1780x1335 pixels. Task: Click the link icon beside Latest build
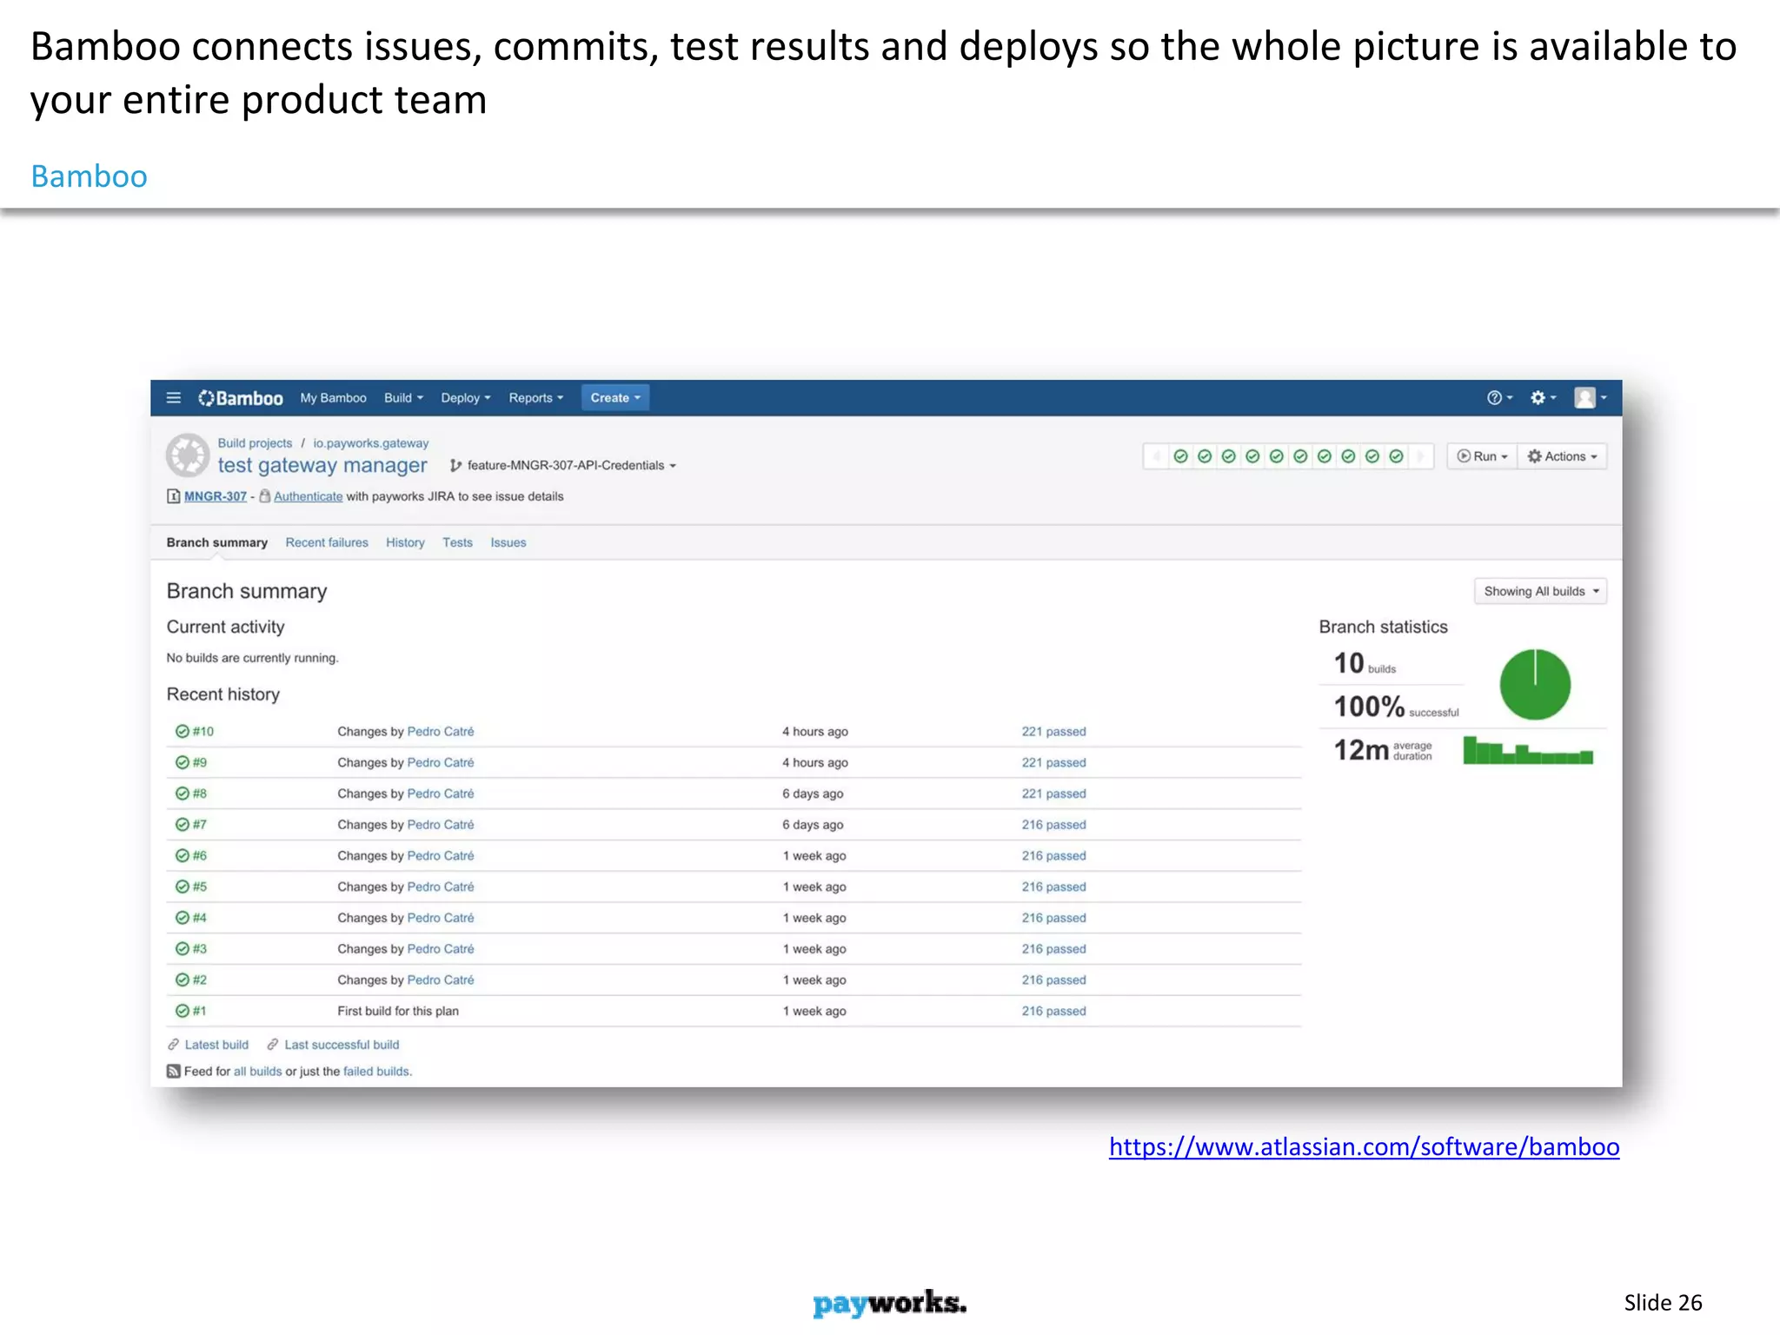(174, 1045)
